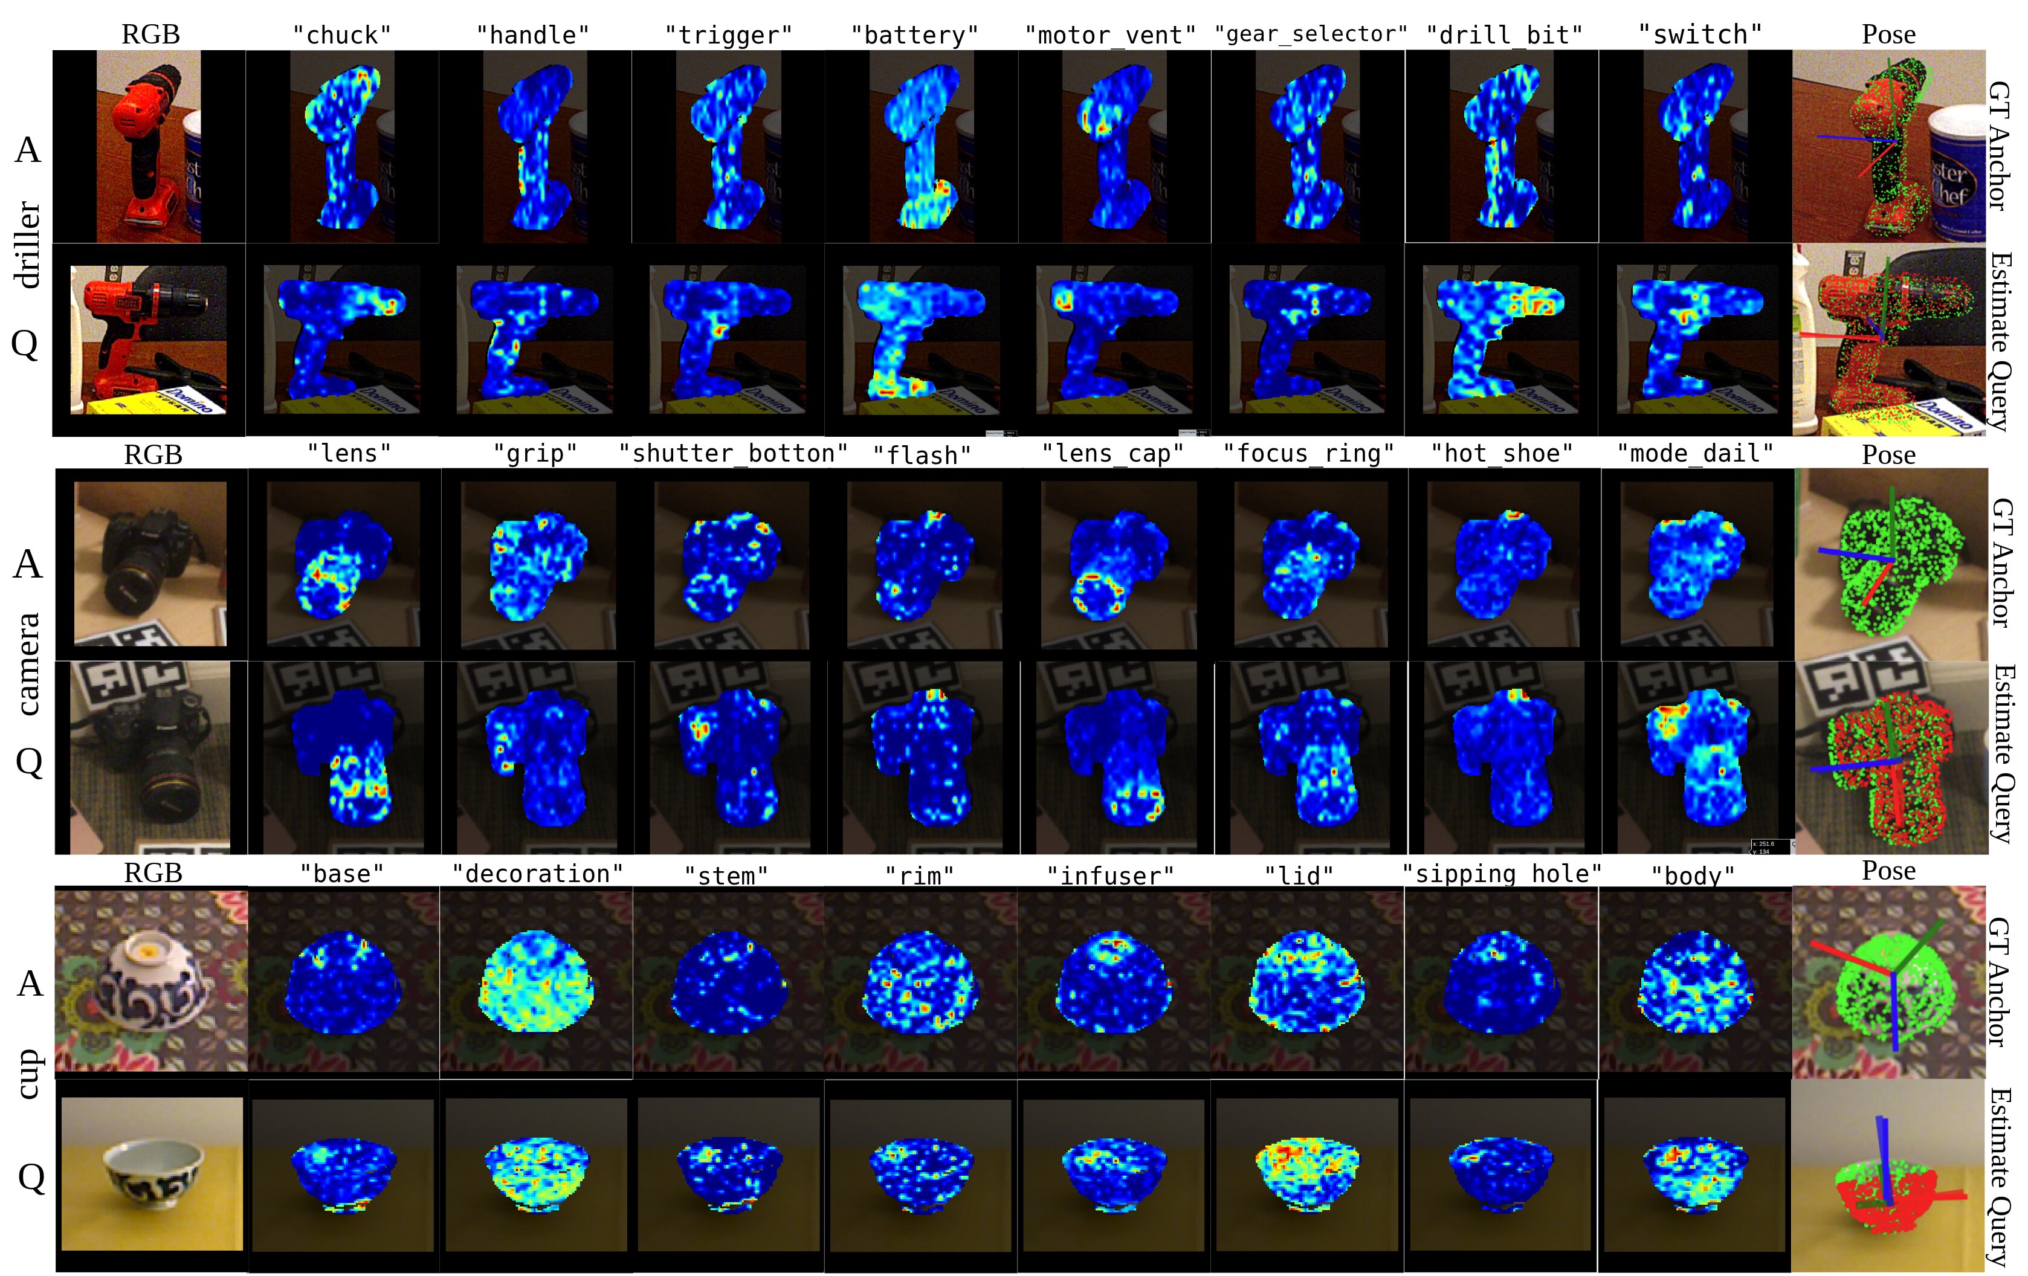Viewport: 2028px width, 1276px height.
Task: Select the "sipping_hole" column label
Action: [1501, 874]
